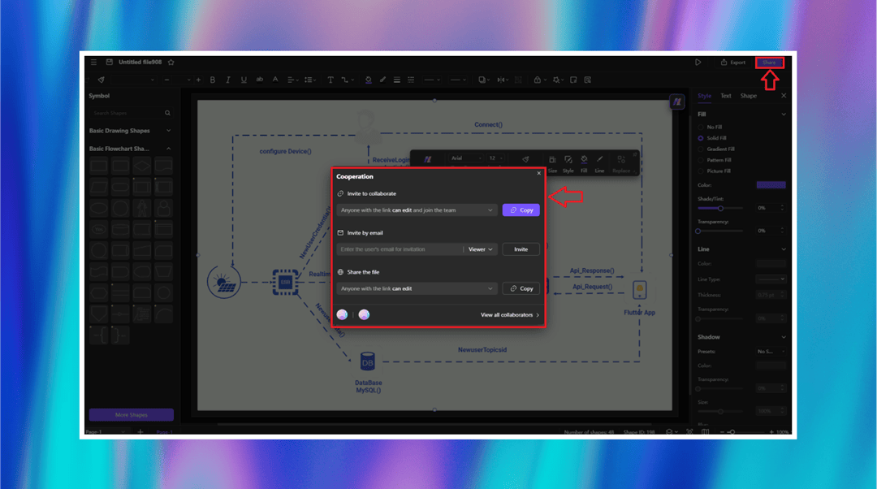The image size is (877, 489).
Task: Open the lock dropdown in toolbar
Action: pyautogui.click(x=539, y=80)
